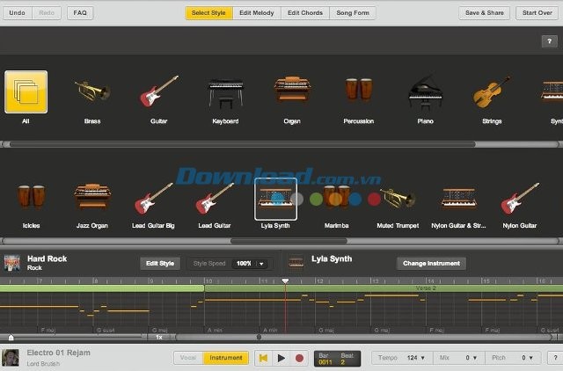The height and width of the screenshot is (371, 563).
Task: Pick the Marimba instrument
Action: click(336, 197)
